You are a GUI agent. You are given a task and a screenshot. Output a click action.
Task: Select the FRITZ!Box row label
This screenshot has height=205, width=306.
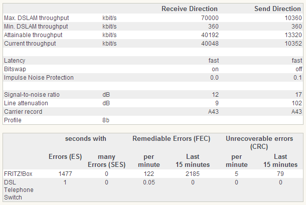coord(17,173)
